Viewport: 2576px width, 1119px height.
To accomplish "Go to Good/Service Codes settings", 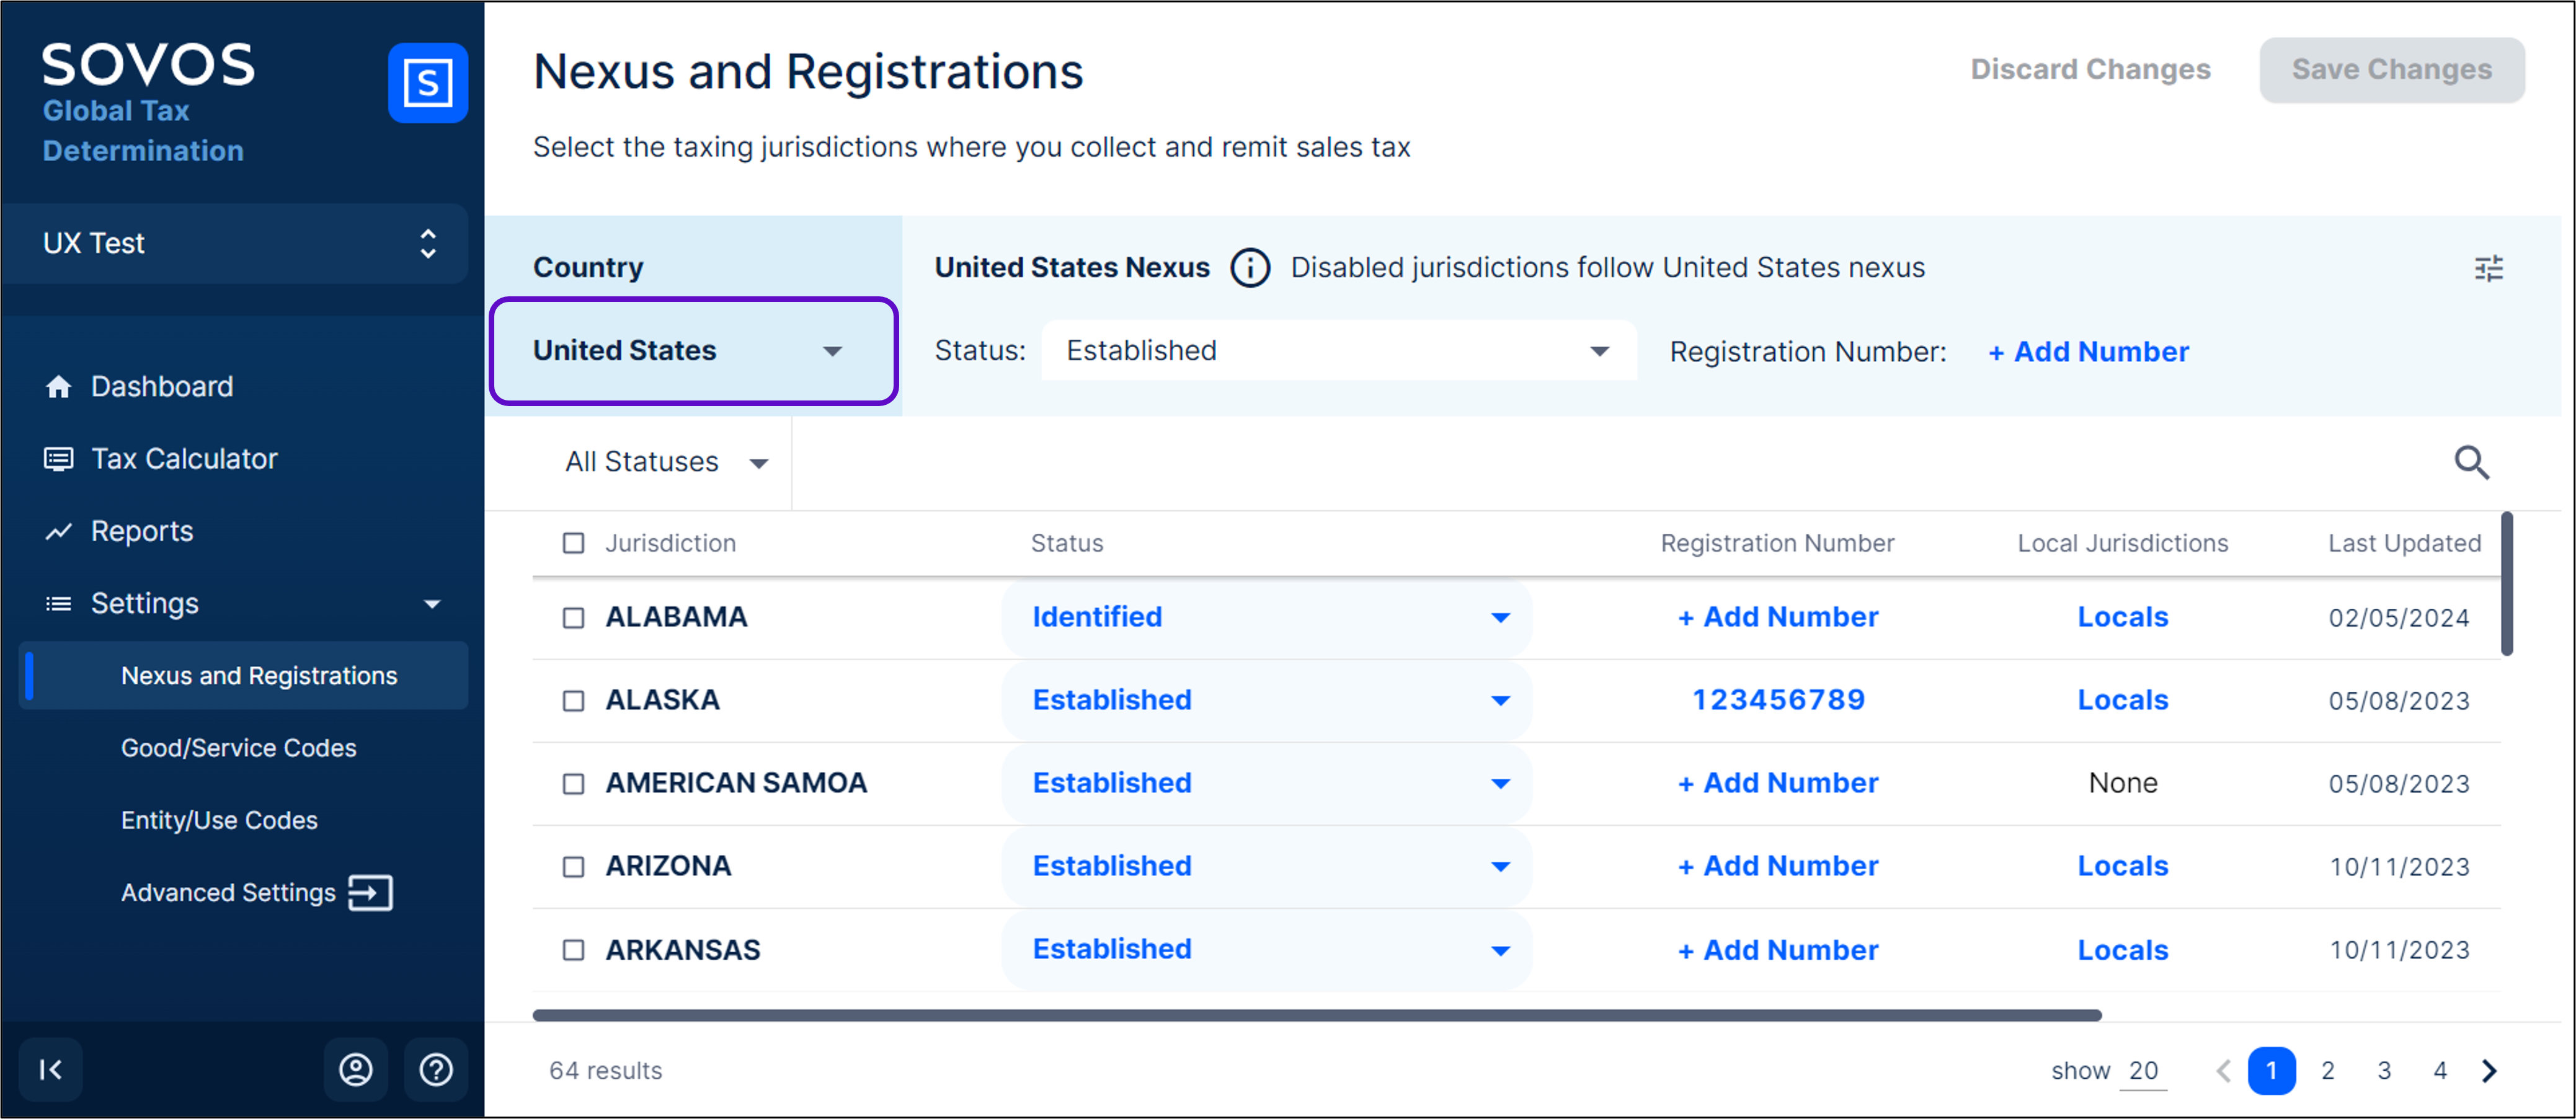I will coord(238,748).
